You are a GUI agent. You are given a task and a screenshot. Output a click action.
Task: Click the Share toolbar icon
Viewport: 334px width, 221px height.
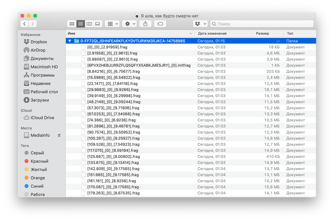145,24
